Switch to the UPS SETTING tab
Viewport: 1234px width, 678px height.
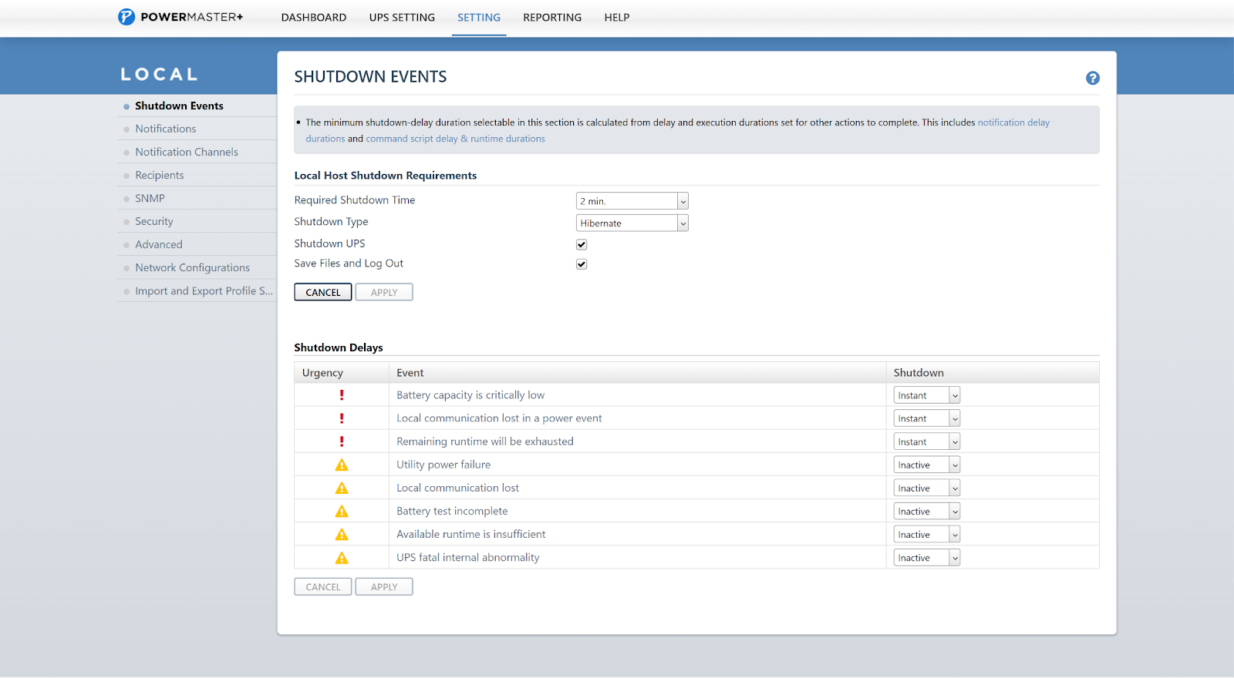[x=402, y=17]
